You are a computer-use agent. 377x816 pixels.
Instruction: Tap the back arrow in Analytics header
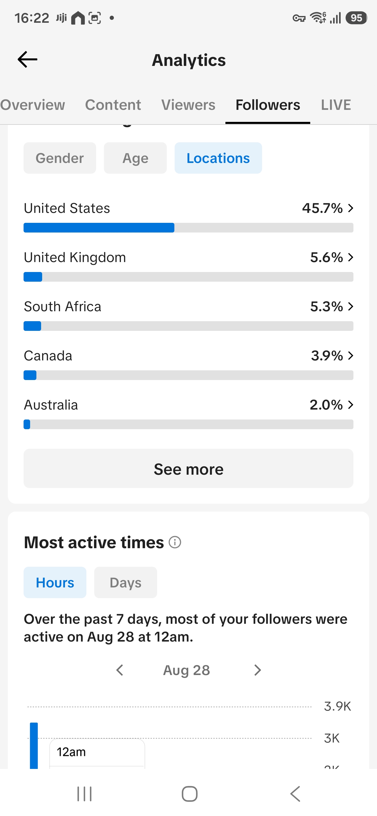[27, 60]
